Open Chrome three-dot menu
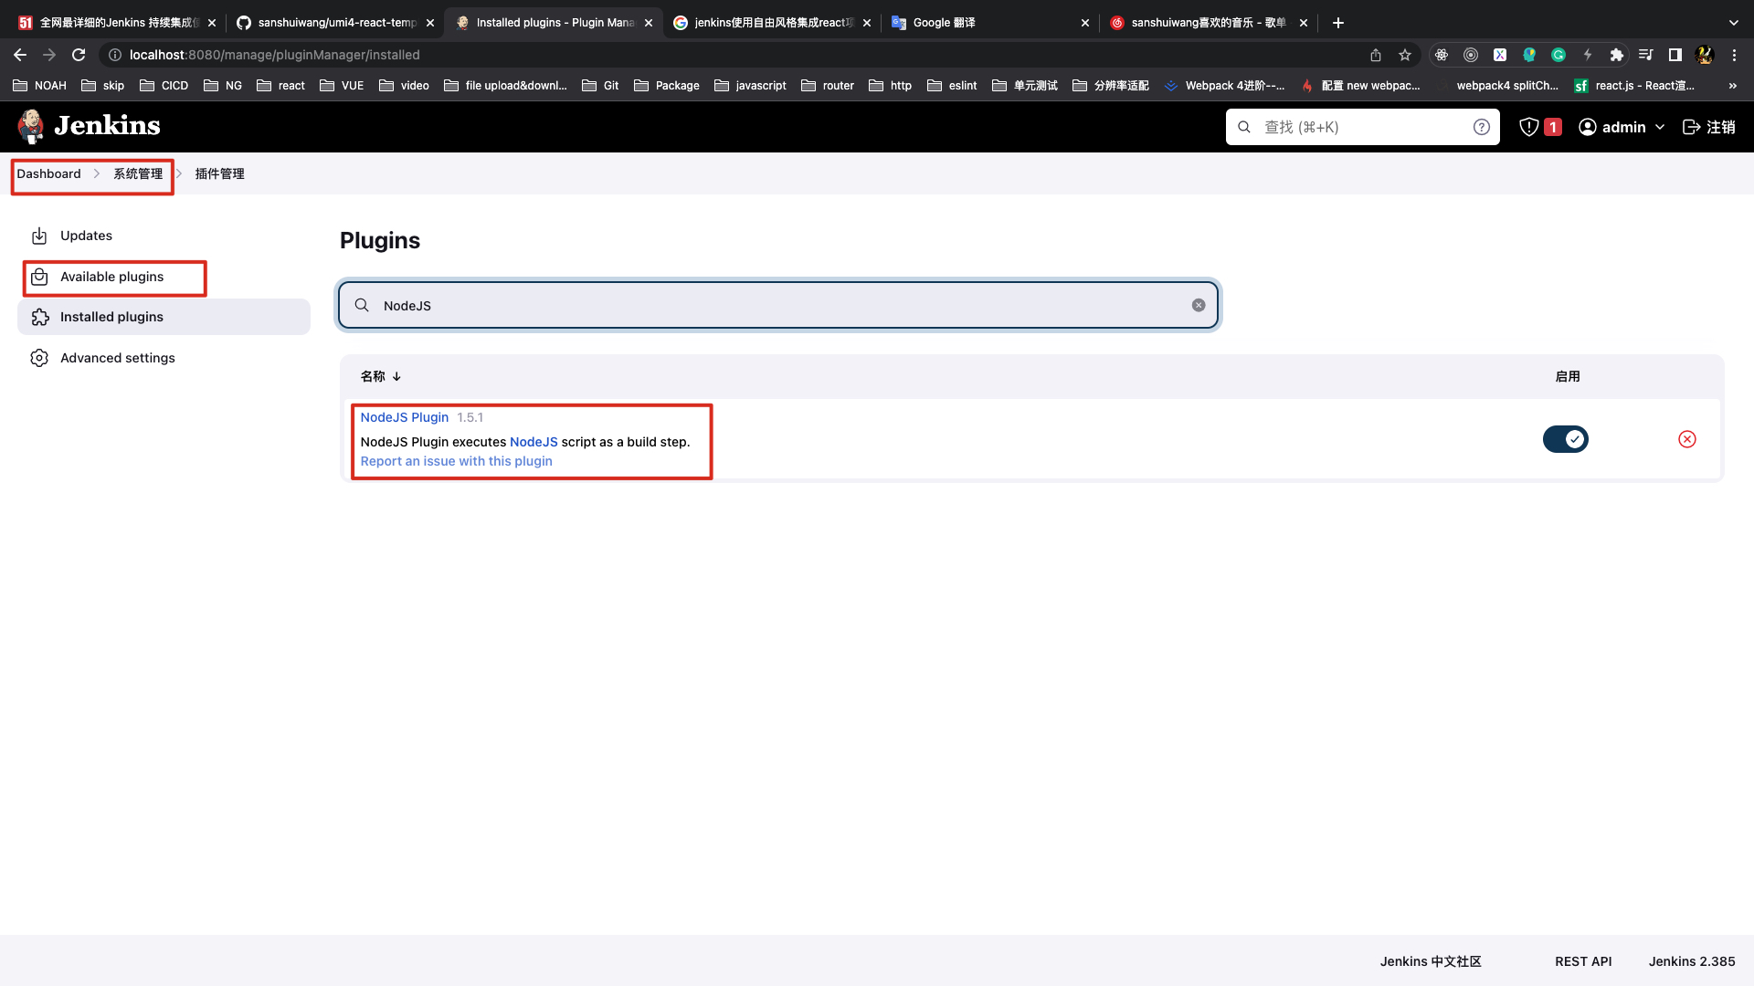 [1734, 55]
